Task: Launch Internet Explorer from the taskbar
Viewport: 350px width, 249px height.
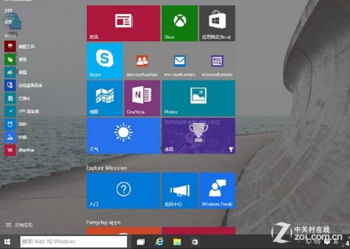Action: click(159, 242)
